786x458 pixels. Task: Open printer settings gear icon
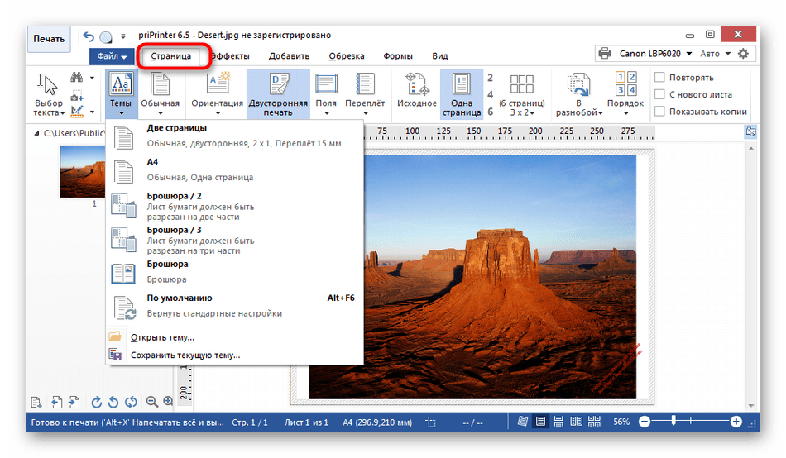pyautogui.click(x=743, y=54)
